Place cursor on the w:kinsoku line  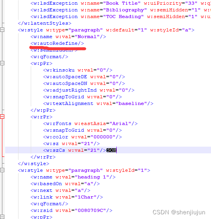[78, 70]
